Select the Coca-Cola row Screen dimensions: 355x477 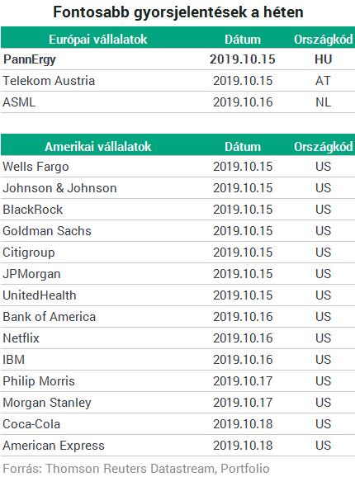click(x=177, y=424)
